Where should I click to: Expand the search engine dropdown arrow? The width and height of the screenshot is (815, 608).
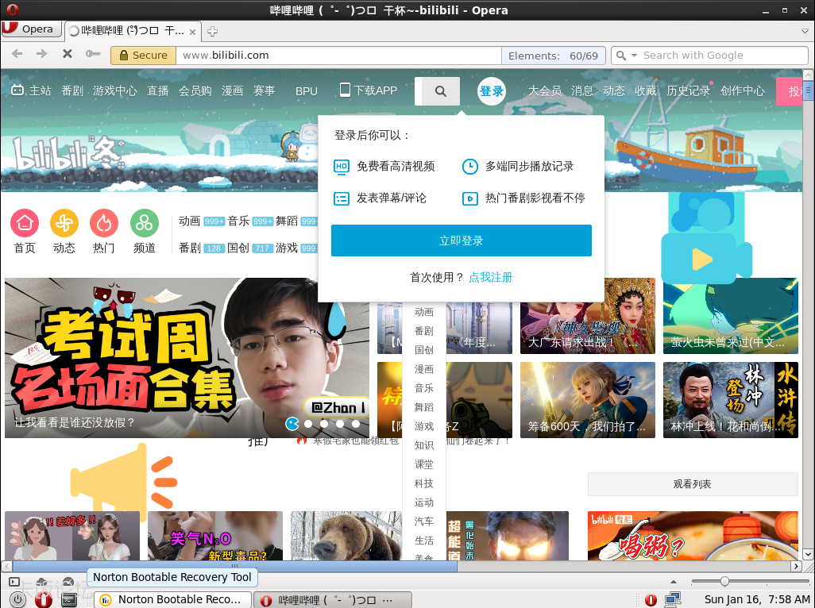point(634,56)
